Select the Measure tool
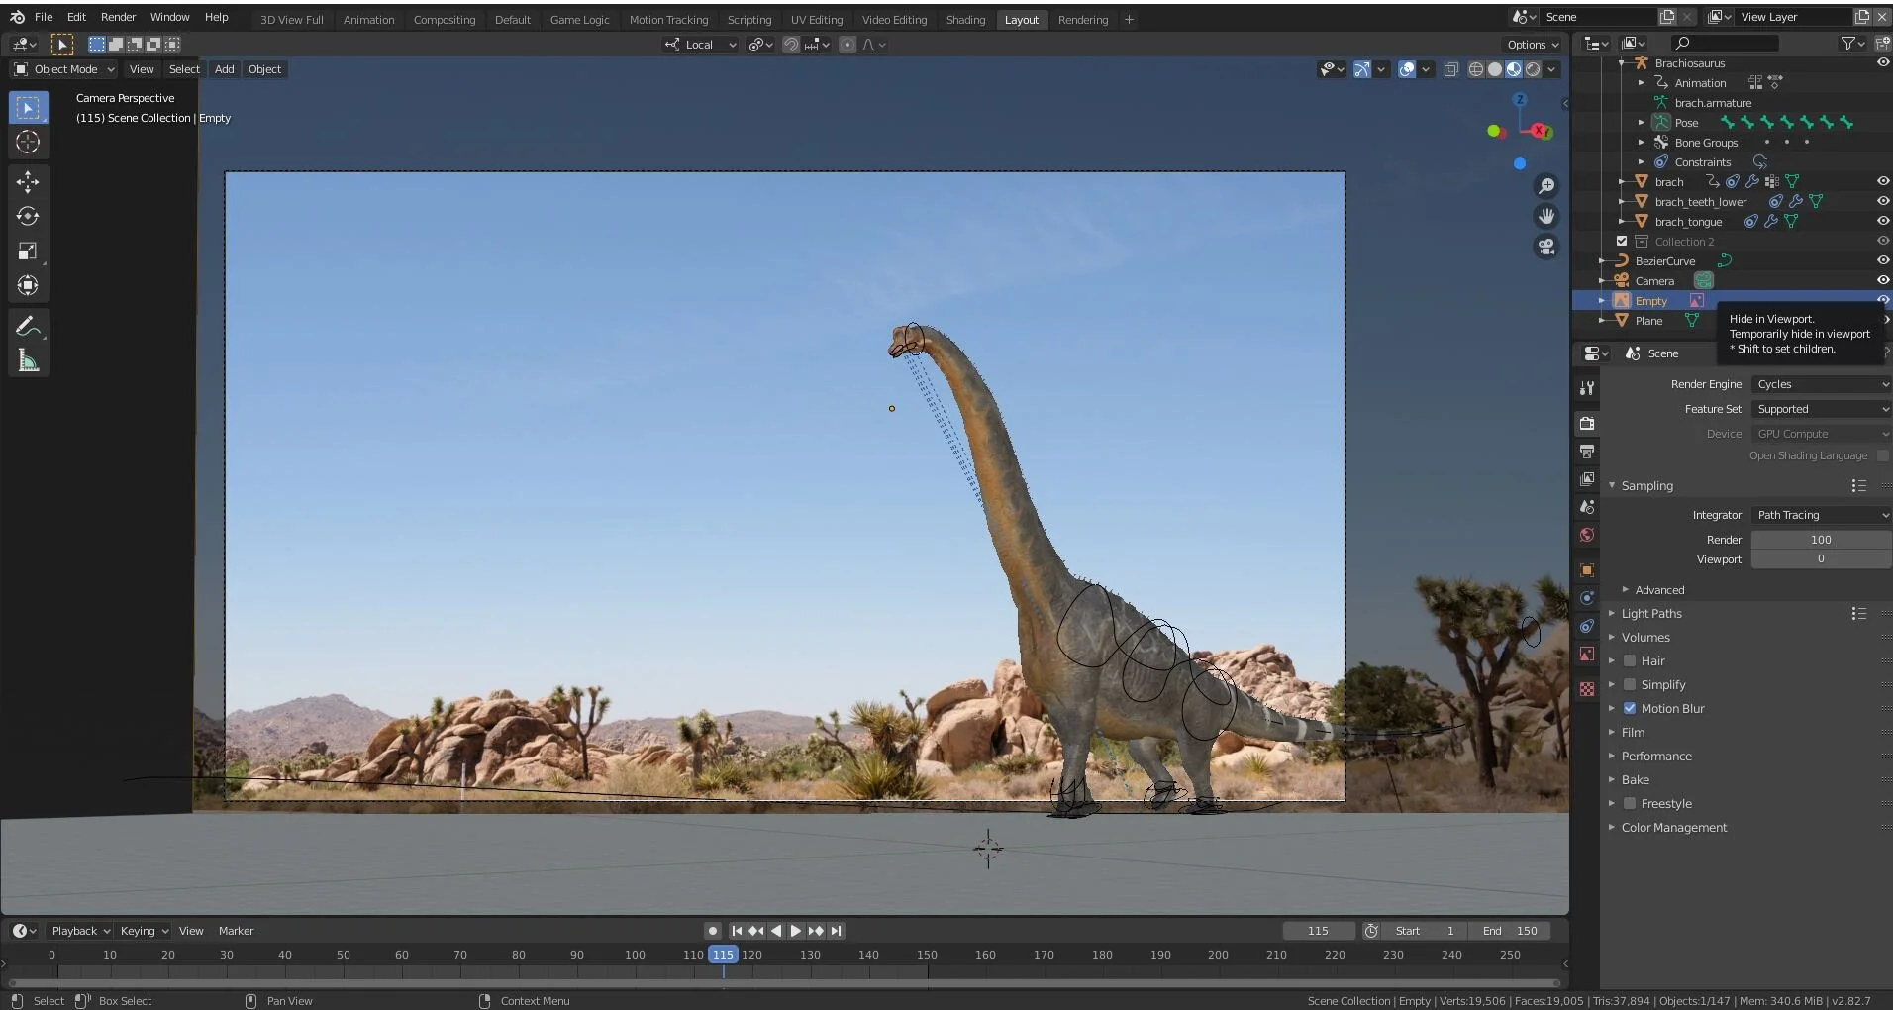1893x1010 pixels. pyautogui.click(x=28, y=361)
